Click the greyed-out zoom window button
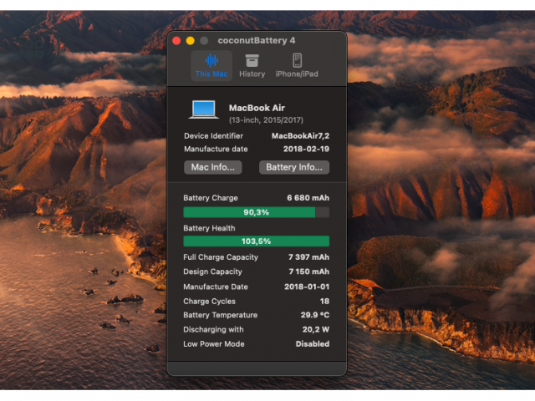This screenshot has width=535, height=401. (204, 41)
